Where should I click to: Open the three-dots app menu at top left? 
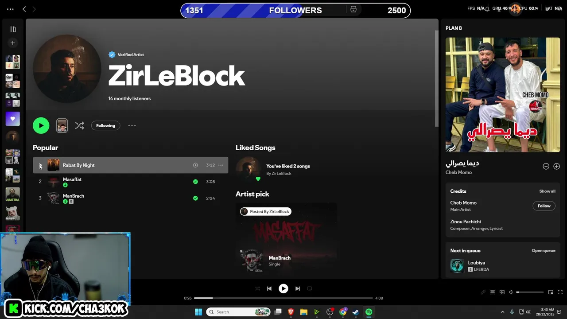(10, 9)
